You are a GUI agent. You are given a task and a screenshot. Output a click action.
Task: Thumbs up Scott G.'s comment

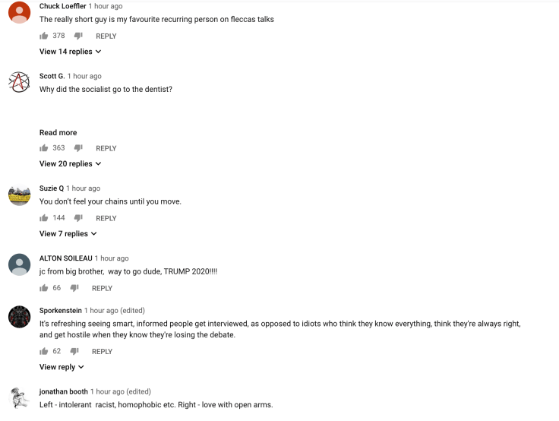coord(44,148)
